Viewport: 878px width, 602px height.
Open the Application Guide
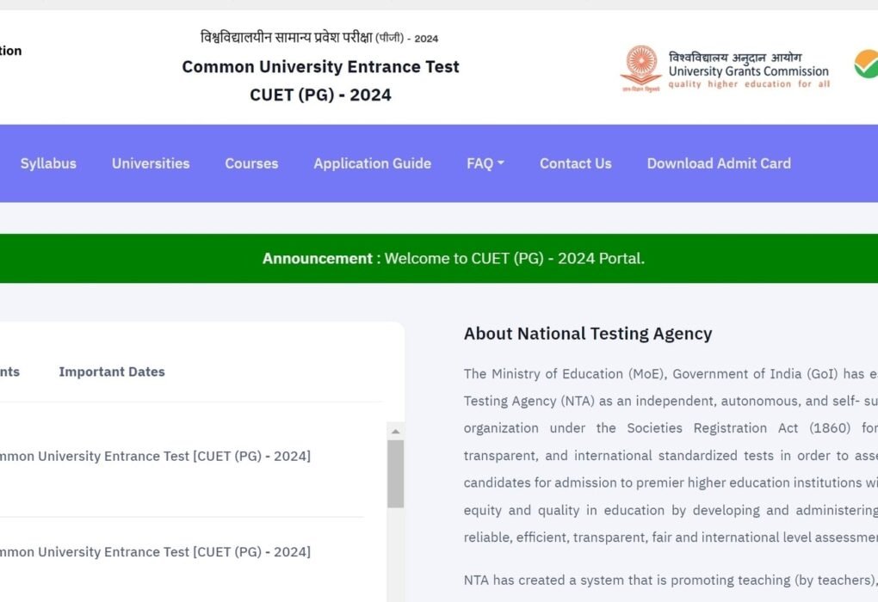click(372, 163)
